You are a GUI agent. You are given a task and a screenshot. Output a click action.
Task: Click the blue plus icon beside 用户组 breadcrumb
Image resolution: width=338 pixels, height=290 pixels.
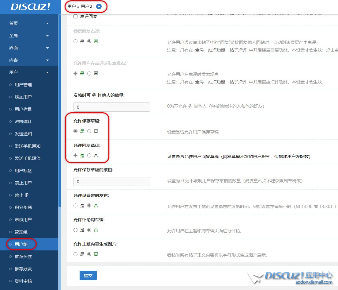click(x=99, y=6)
